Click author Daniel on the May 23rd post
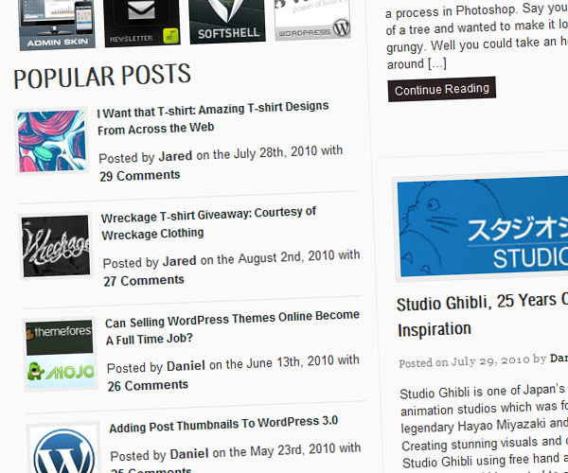The image size is (568, 473). pos(189,453)
